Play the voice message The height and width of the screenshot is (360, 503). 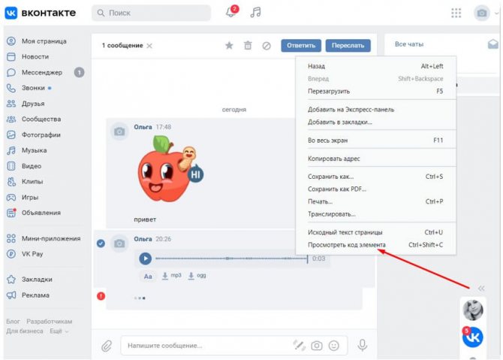pos(146,259)
